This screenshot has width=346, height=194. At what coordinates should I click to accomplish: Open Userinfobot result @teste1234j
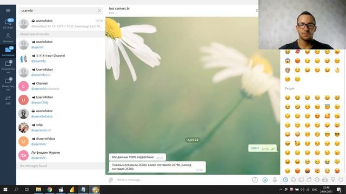[61, 100]
